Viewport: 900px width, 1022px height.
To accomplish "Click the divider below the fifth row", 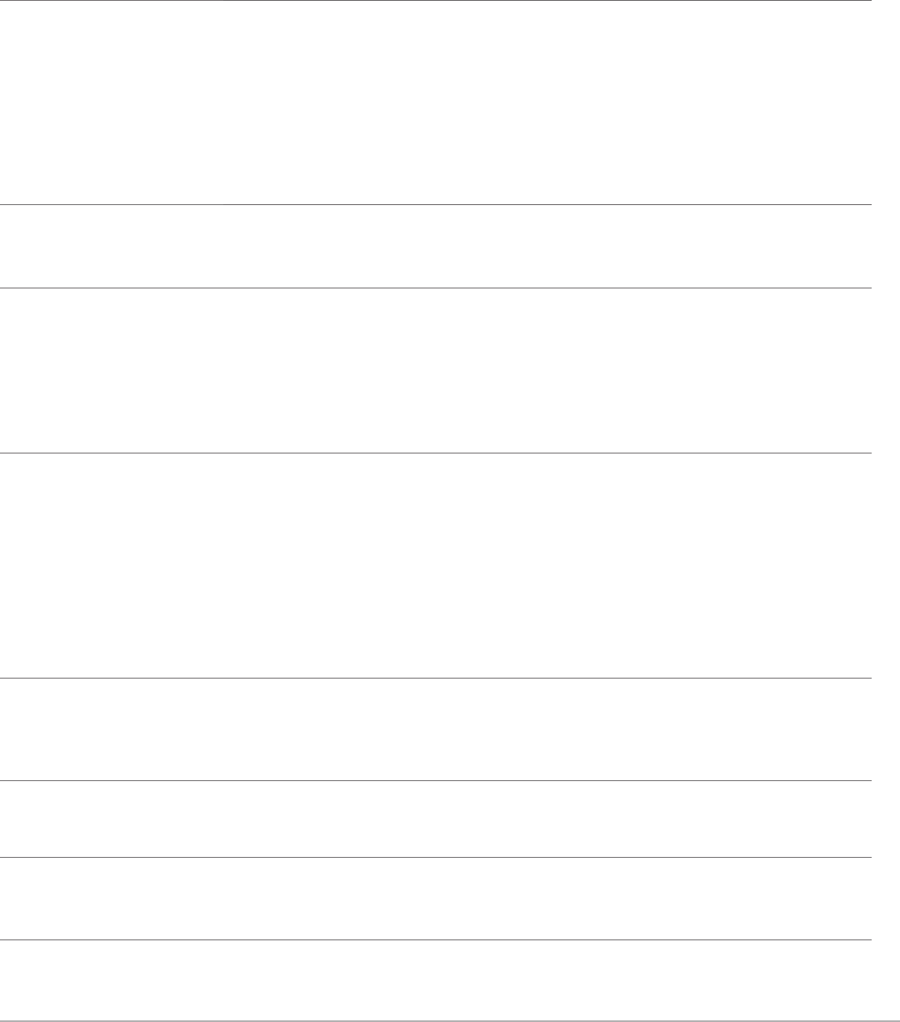I will point(435,780).
